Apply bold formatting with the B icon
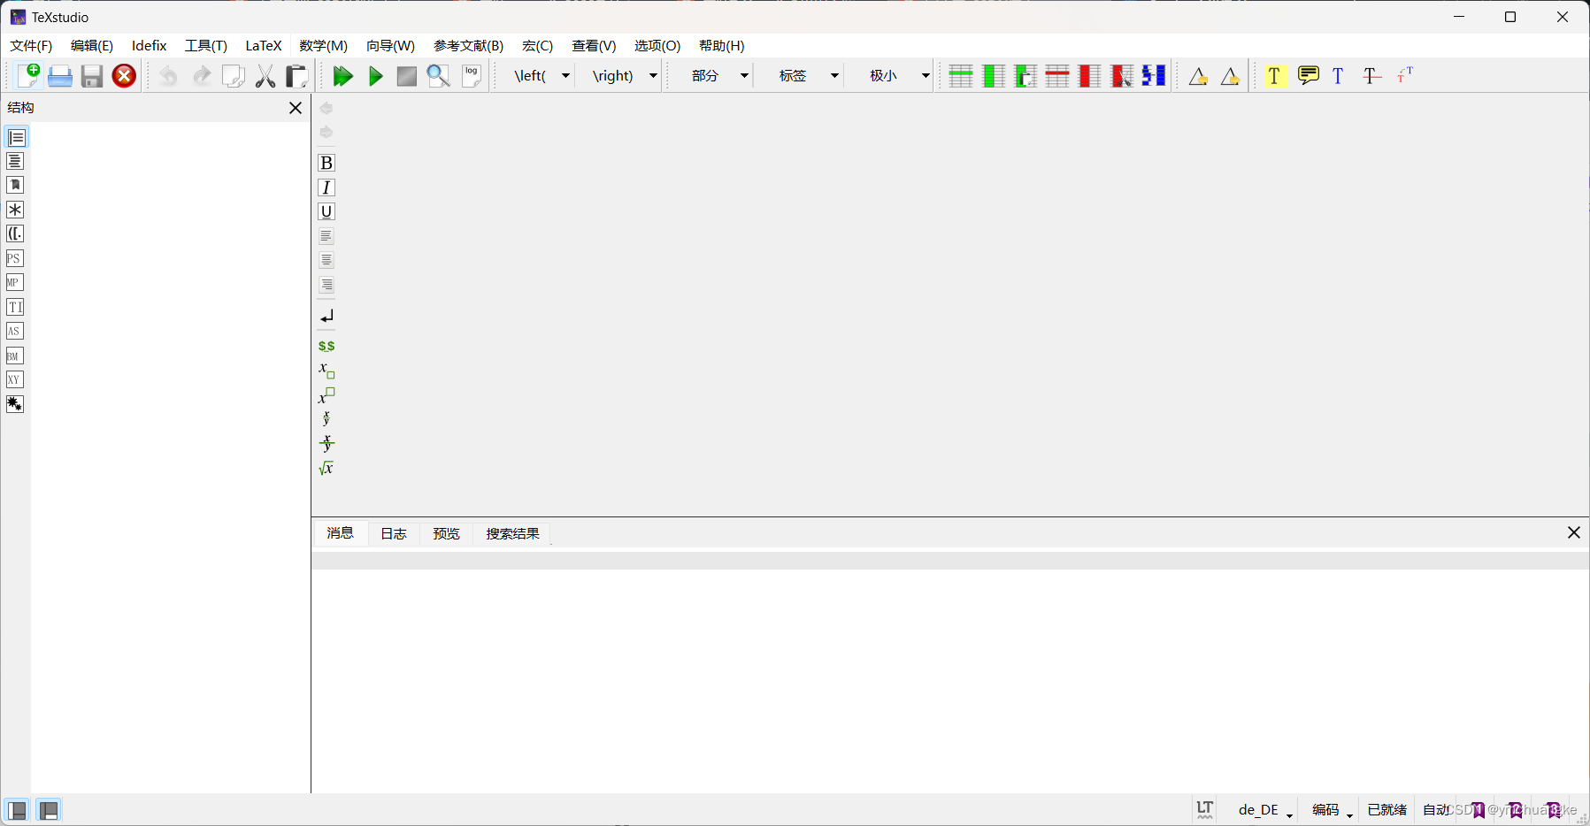 (326, 163)
